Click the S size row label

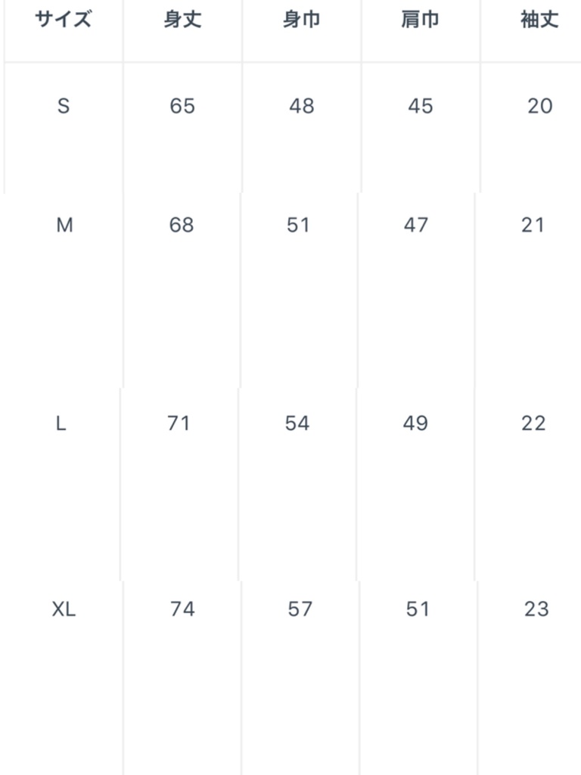click(x=64, y=107)
